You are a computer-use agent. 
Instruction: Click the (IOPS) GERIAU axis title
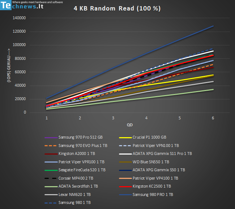pyautogui.click(x=9, y=65)
